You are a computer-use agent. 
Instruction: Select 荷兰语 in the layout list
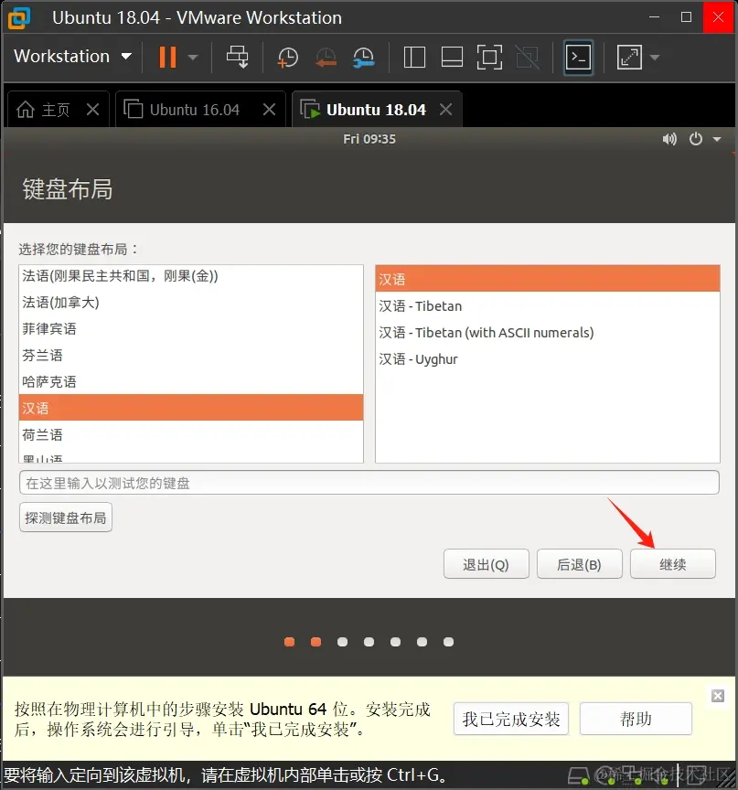click(191, 435)
